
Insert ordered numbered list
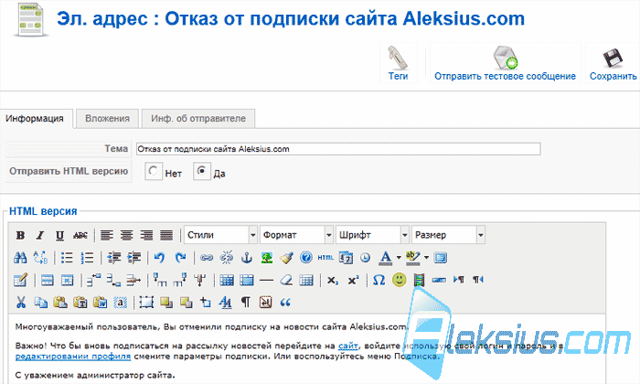87,258
